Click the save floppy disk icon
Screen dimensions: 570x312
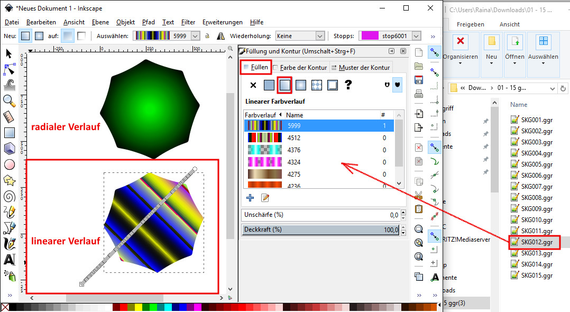coord(419,80)
